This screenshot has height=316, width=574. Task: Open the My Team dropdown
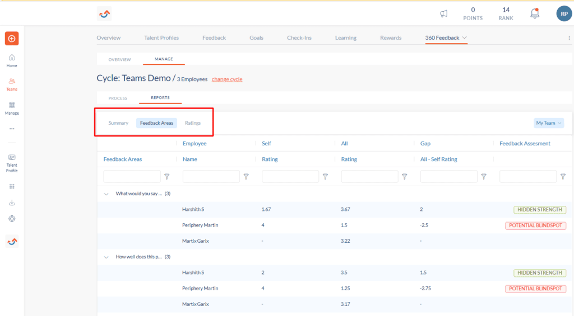click(548, 123)
